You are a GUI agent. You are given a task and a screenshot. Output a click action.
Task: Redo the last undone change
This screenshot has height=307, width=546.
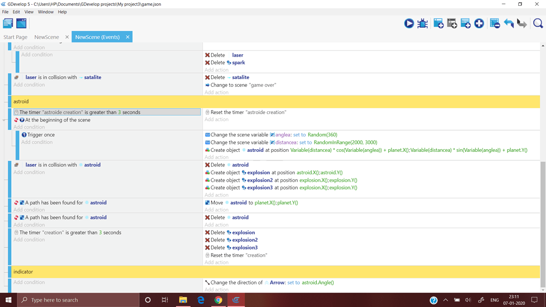(x=521, y=23)
